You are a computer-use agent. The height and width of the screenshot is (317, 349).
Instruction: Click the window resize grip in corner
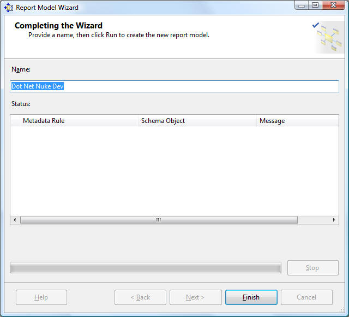tap(342, 309)
